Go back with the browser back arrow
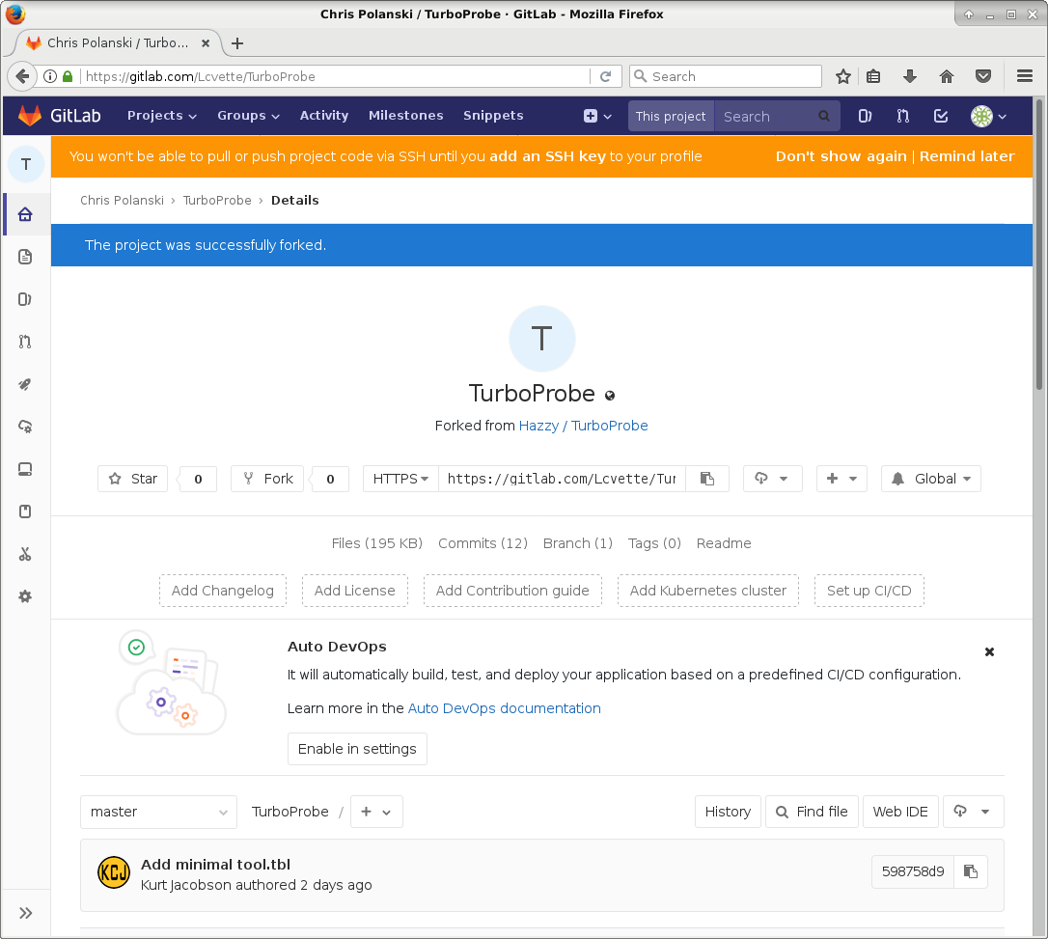 click(x=22, y=76)
